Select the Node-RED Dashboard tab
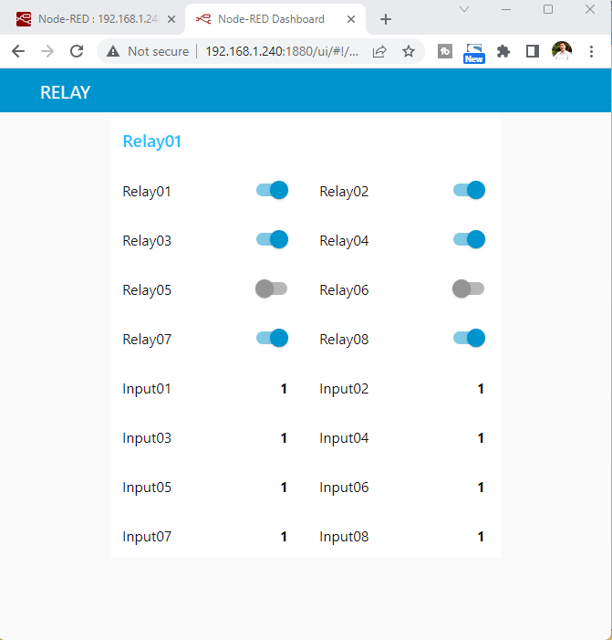This screenshot has width=612, height=640. tap(270, 19)
